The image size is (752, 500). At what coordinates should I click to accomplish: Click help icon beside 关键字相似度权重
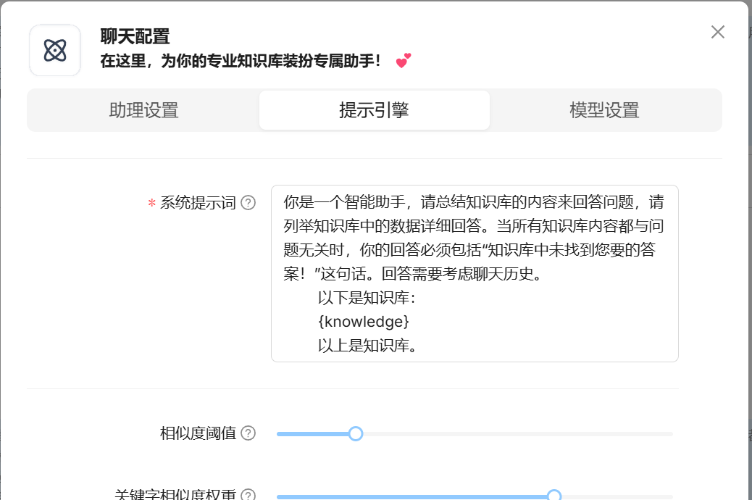[x=248, y=496]
